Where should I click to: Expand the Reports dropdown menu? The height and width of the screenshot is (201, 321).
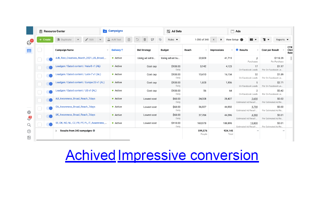pos(282,40)
